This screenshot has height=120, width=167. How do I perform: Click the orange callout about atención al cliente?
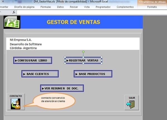pos(54,101)
